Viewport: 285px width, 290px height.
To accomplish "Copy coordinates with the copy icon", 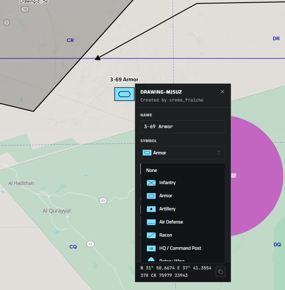I will tap(220, 272).
